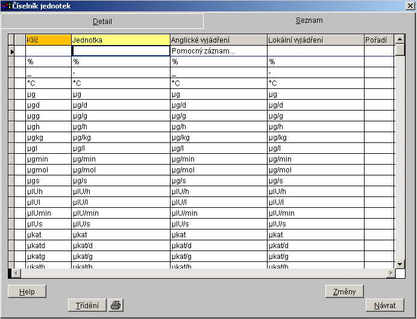417x319 pixels.
Task: Select the row selector for °C row
Action: 11,84
